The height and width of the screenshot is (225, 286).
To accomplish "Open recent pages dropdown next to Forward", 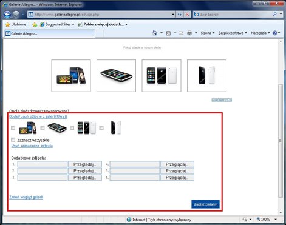I will pos(22,15).
